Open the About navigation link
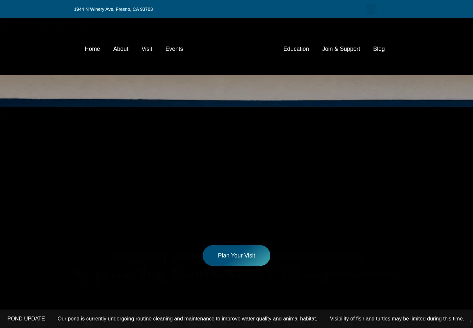The image size is (473, 328). coord(121,49)
